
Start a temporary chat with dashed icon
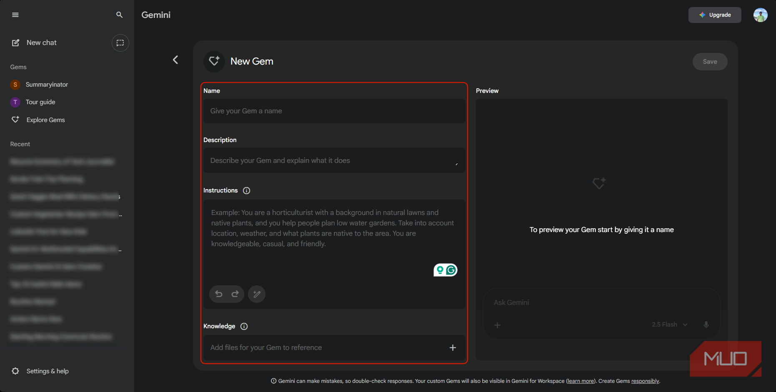coord(120,43)
